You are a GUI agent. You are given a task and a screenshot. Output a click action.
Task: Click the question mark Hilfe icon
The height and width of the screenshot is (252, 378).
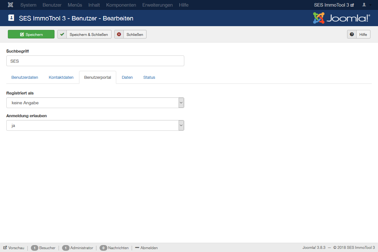(x=352, y=34)
